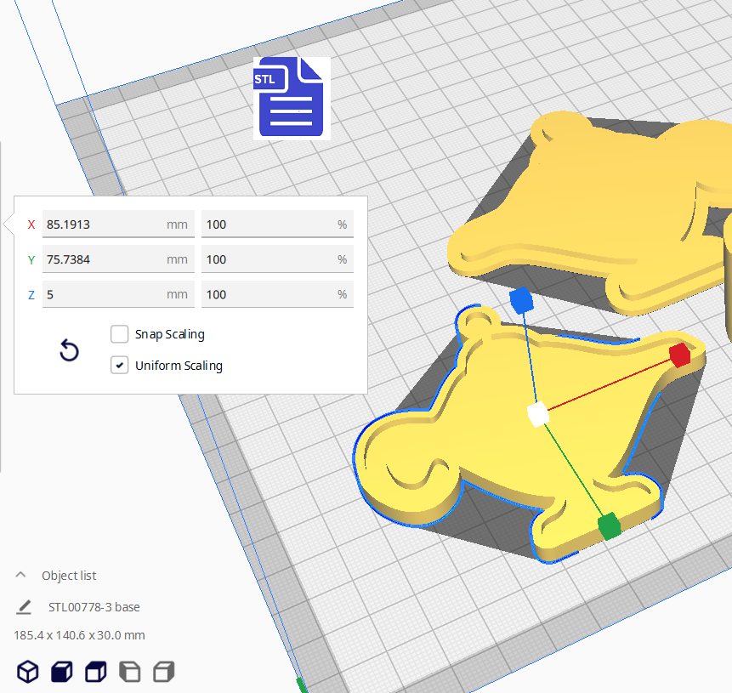Click the Y dimension mm field
Screen dimensions: 732x693
117,259
